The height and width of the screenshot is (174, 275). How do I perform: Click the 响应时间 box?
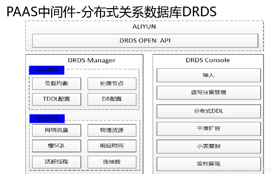click(112, 146)
